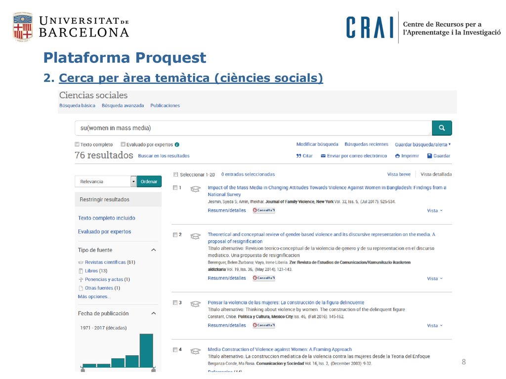Open the 'Pensar la violencia de las mujeres' article
Viewport: 506px width, 379px height.
point(286,303)
